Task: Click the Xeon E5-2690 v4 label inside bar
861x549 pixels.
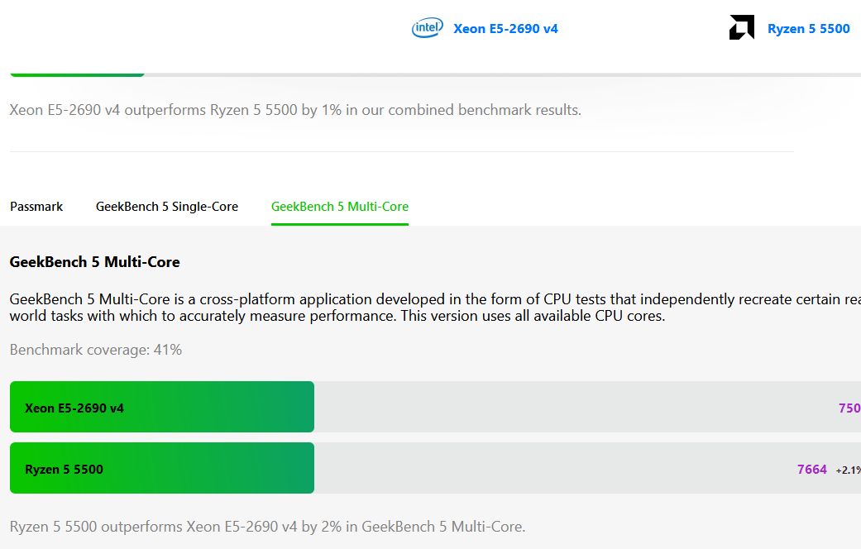Action: click(74, 408)
